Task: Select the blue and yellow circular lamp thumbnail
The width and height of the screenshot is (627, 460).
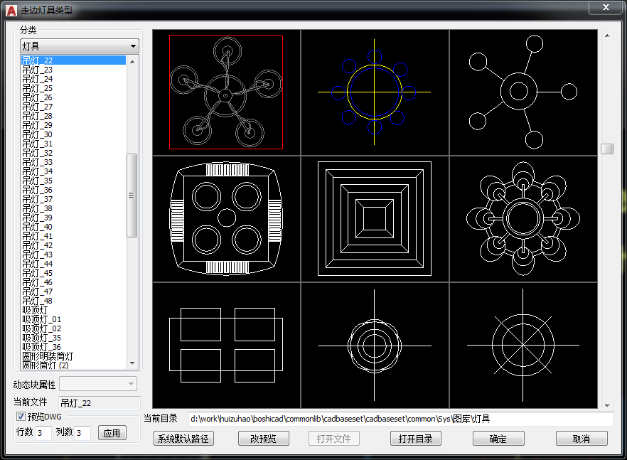Action: (374, 92)
